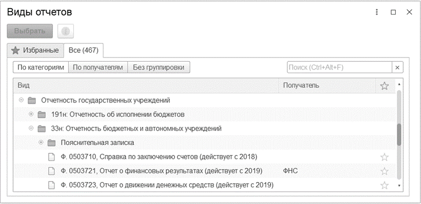Open the three-dot window menu
The width and height of the screenshot is (421, 204).
tap(377, 12)
